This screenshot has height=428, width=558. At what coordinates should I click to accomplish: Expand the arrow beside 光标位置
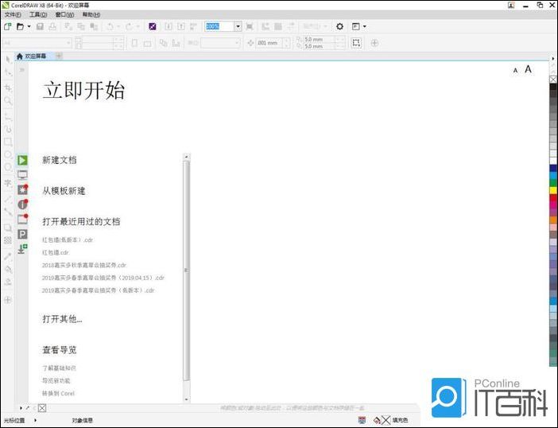35,421
